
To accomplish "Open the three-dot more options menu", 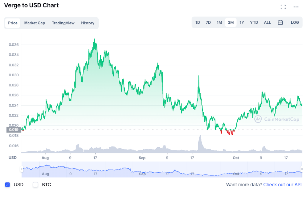I will pyautogui.click(x=296, y=7).
